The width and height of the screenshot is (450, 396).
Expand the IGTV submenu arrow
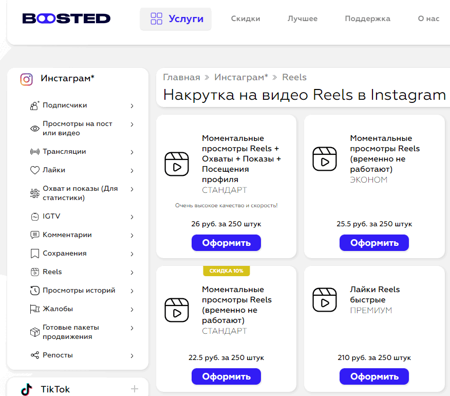tap(132, 217)
